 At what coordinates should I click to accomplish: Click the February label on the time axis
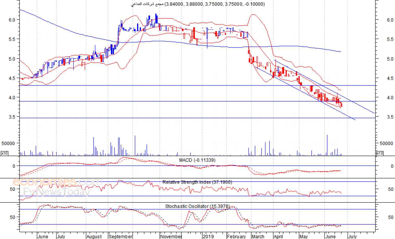236,236
